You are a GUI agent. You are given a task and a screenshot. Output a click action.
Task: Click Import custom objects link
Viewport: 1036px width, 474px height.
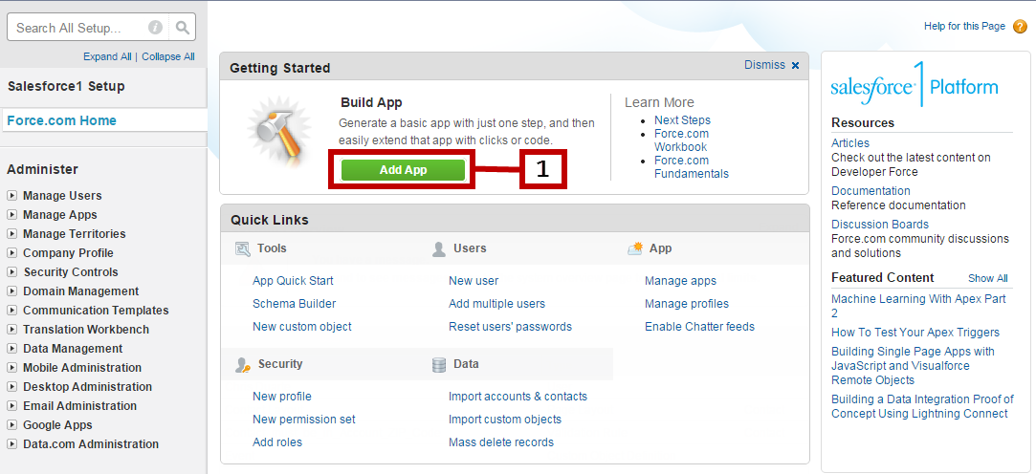pyautogui.click(x=505, y=420)
